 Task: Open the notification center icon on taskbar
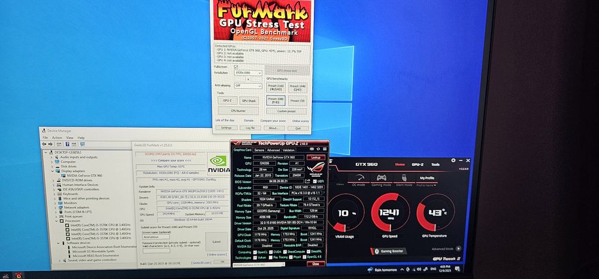pyautogui.click(x=457, y=269)
